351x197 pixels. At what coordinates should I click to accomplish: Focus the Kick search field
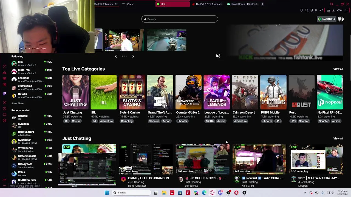tap(180, 19)
